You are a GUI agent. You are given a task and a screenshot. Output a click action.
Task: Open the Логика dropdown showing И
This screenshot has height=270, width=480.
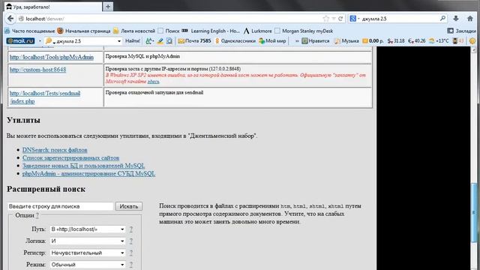[x=88, y=241]
